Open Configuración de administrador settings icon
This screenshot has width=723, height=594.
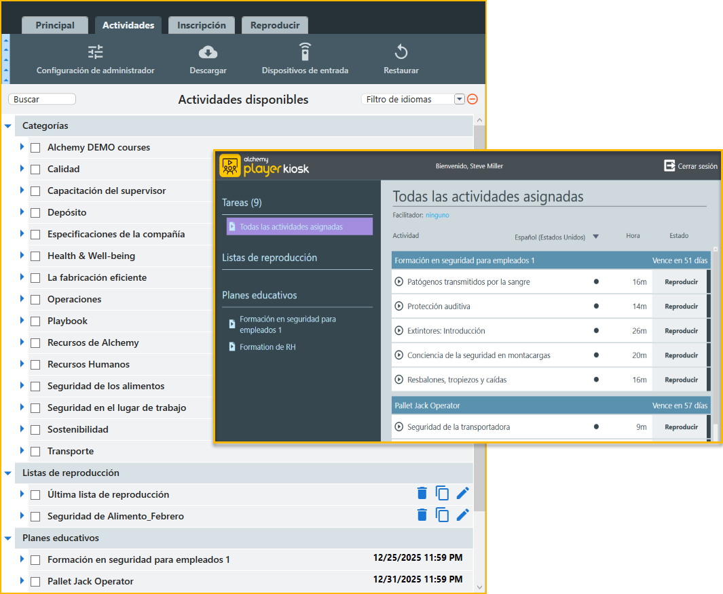click(x=95, y=52)
